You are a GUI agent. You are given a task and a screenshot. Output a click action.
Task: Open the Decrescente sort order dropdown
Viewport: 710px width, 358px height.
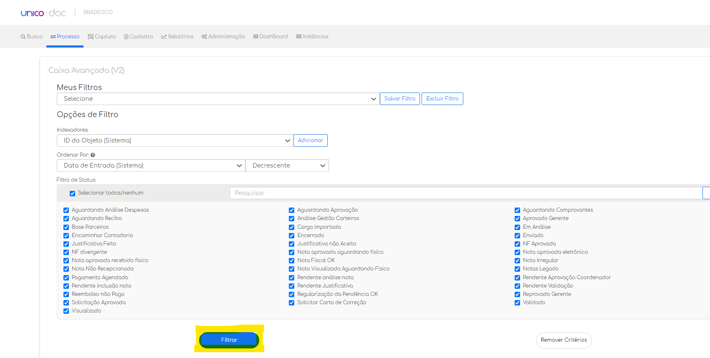pyautogui.click(x=287, y=165)
